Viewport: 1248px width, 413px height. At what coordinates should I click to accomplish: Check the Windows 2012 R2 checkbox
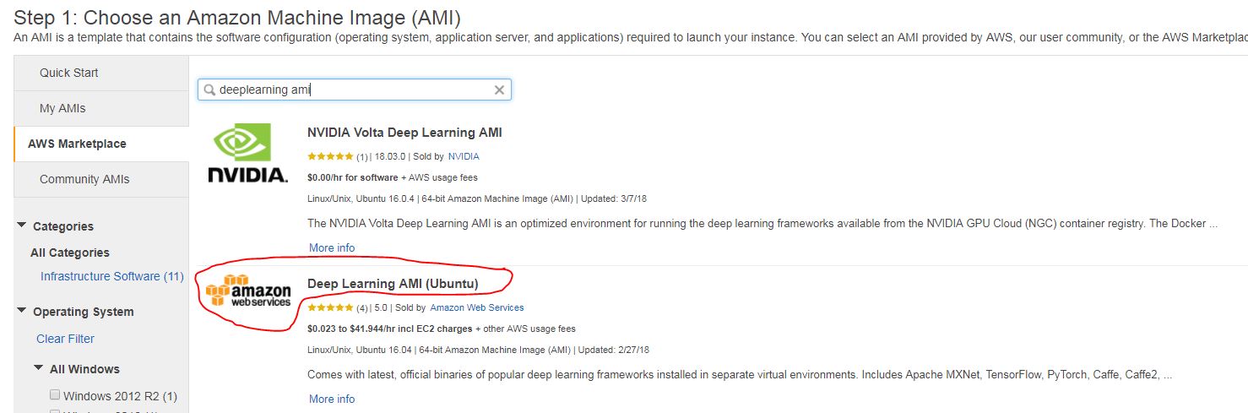click(55, 395)
